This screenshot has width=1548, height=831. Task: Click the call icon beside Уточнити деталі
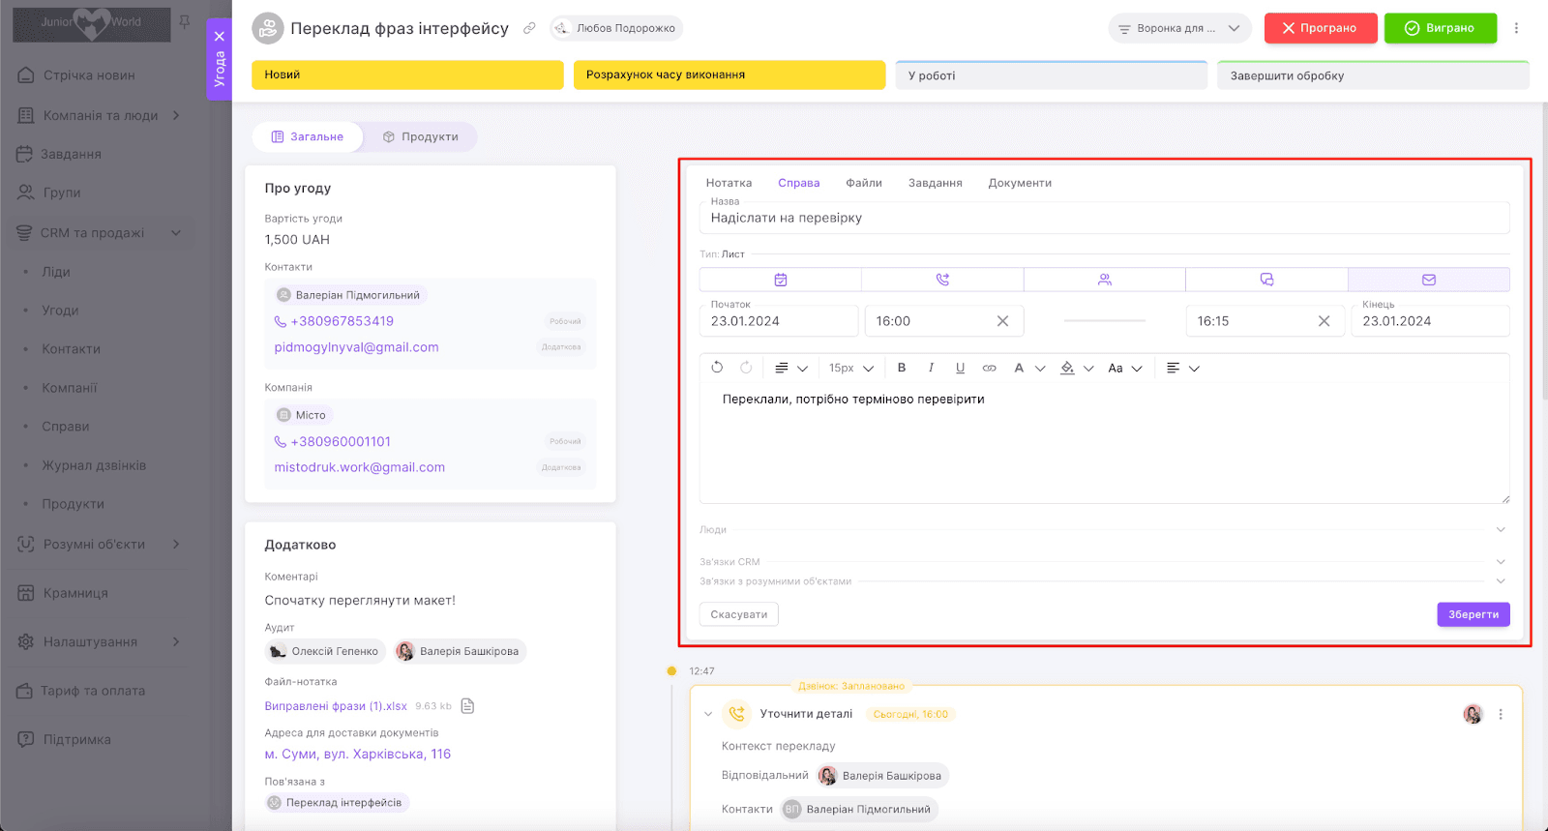click(x=737, y=714)
